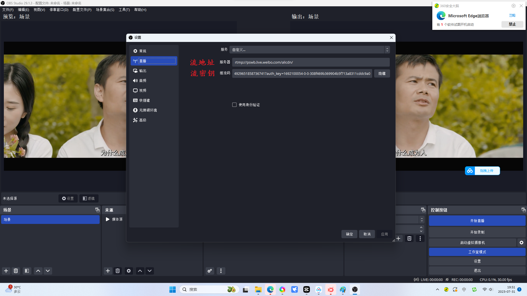Apply settings with the 应用 button

point(384,234)
